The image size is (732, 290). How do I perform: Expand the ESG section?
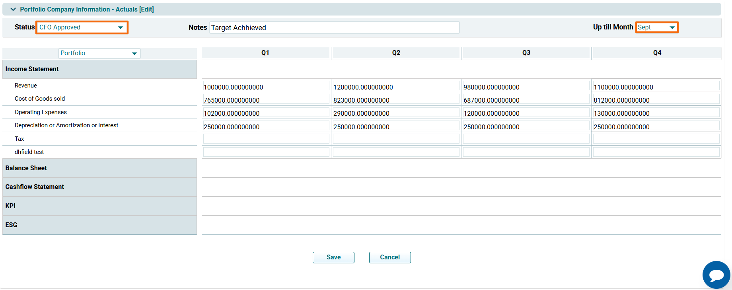click(x=12, y=225)
